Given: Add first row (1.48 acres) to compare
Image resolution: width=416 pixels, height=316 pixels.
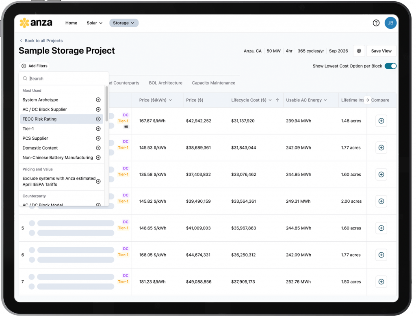Looking at the screenshot, I should (x=381, y=121).
